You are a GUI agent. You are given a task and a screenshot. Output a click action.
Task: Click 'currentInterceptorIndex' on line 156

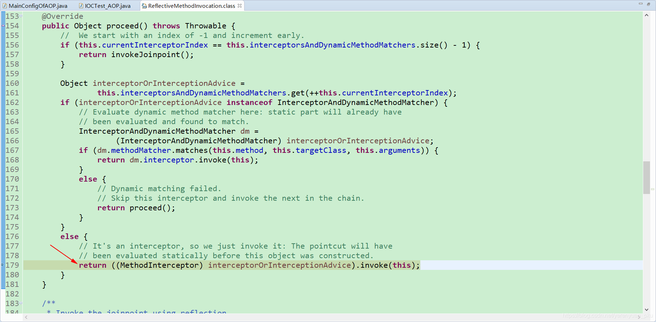click(x=155, y=45)
